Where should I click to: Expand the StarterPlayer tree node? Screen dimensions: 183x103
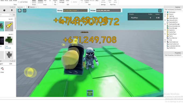165,34
